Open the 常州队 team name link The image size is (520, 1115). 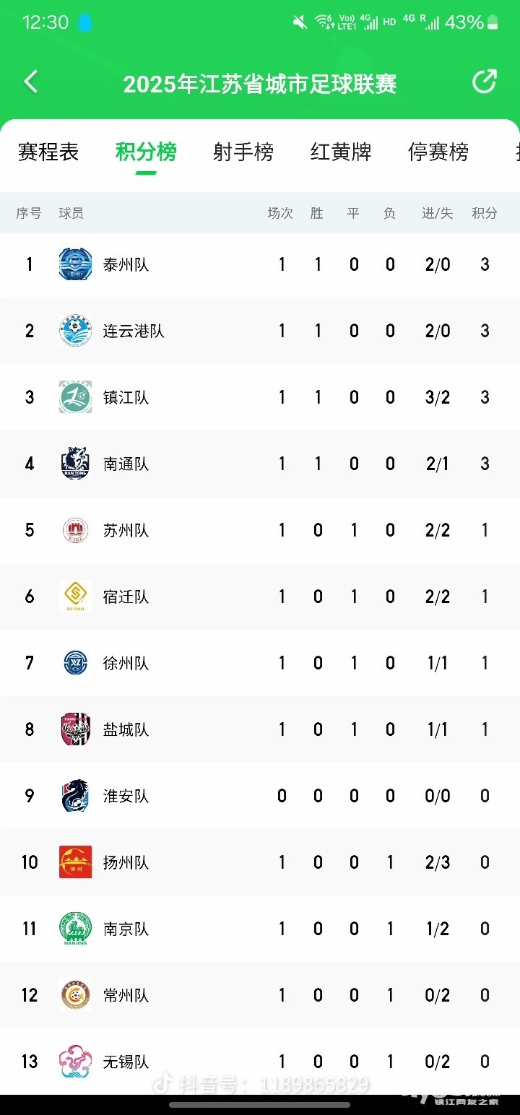126,995
